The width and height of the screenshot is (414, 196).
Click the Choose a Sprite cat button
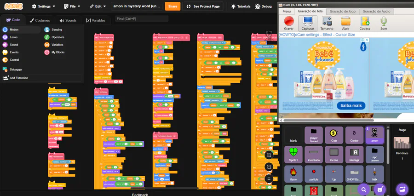pos(380,190)
